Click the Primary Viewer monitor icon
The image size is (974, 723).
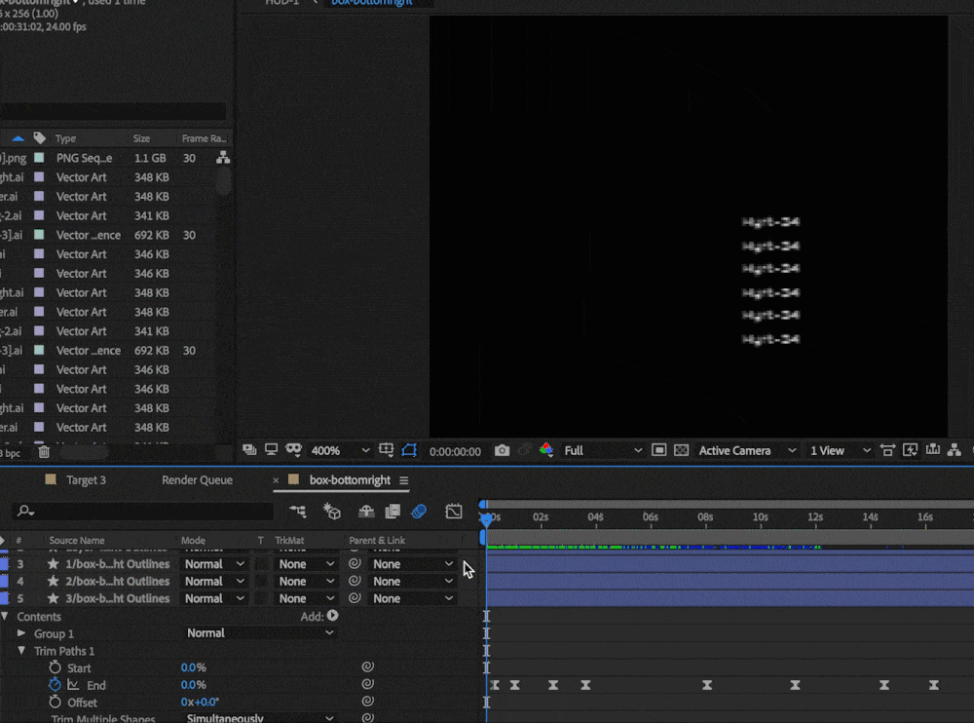[x=271, y=449]
